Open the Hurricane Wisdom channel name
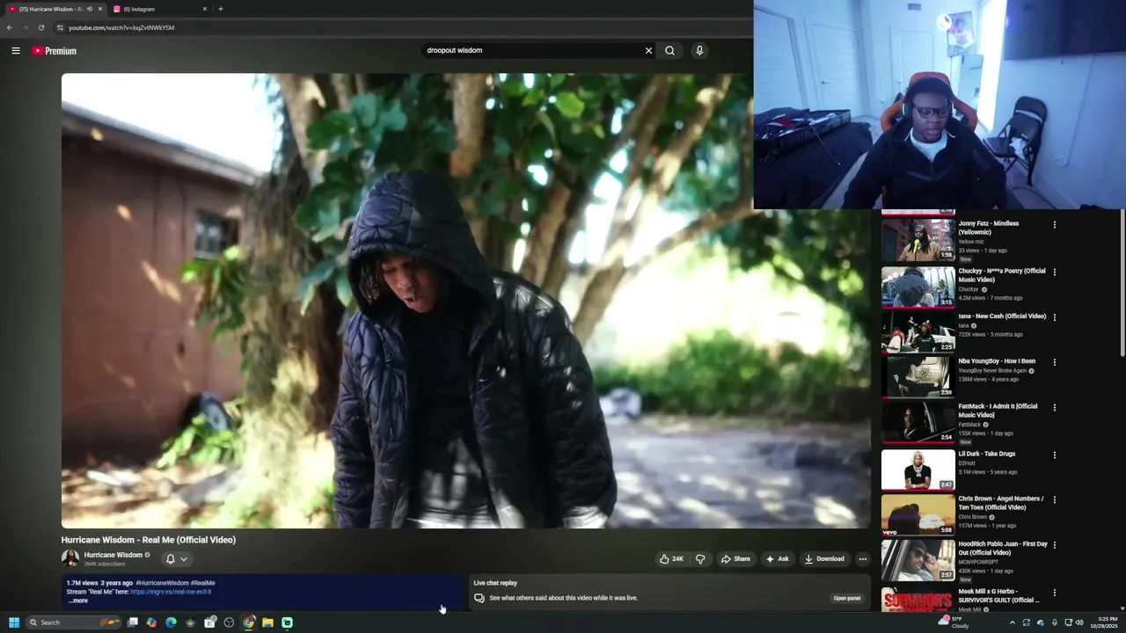This screenshot has width=1126, height=633. pyautogui.click(x=113, y=555)
